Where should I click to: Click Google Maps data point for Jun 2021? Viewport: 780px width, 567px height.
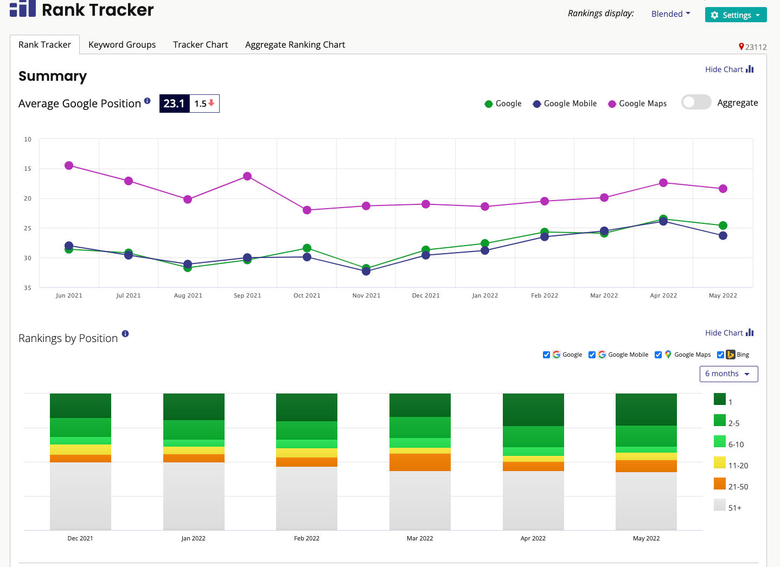[69, 165]
